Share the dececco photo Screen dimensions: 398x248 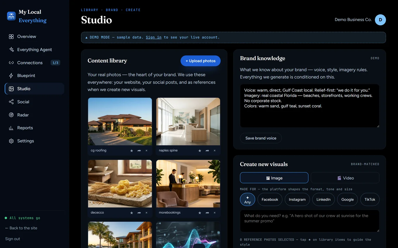139,213
